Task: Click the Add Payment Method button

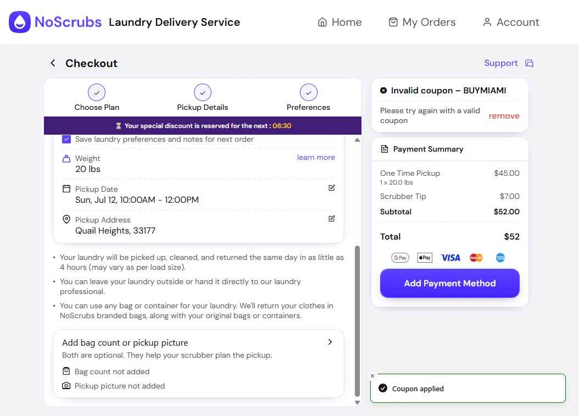Action: click(x=450, y=284)
